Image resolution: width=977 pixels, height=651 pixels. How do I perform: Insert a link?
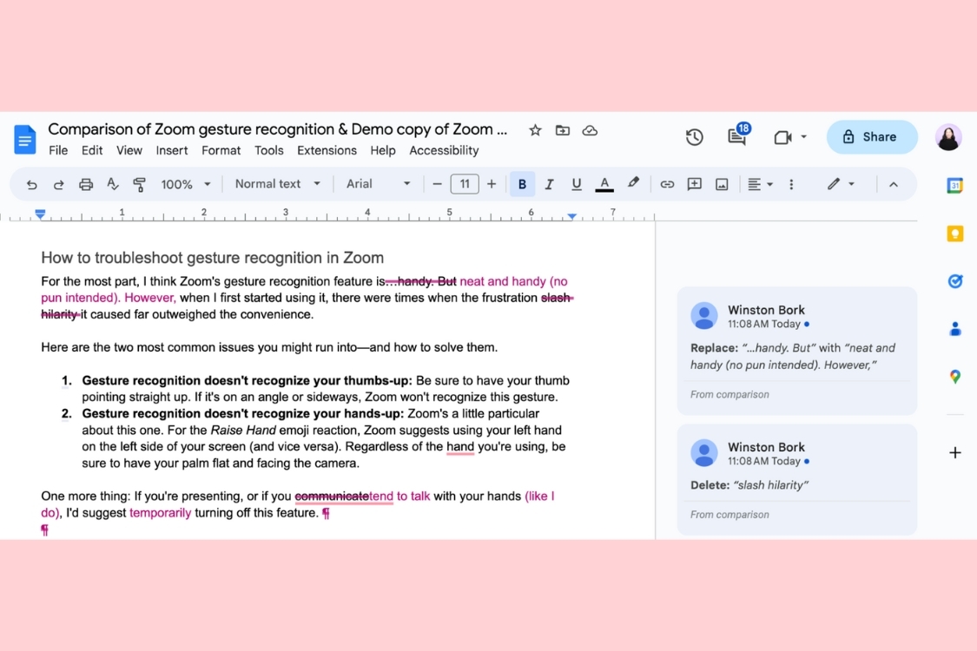pyautogui.click(x=667, y=184)
